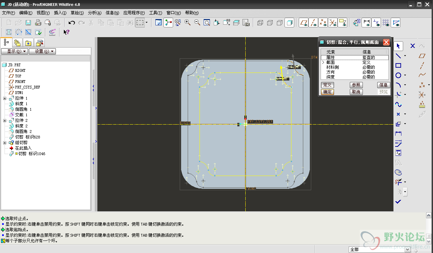Click the 定义 button in dialog
Screen dimensions: 433x253
point(328,85)
